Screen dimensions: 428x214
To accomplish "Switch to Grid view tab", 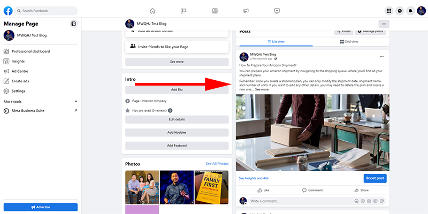I will [x=349, y=42].
